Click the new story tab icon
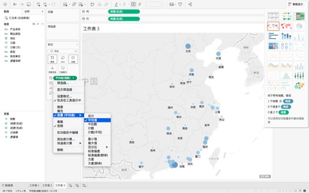309x193 pixels. pos(84,185)
